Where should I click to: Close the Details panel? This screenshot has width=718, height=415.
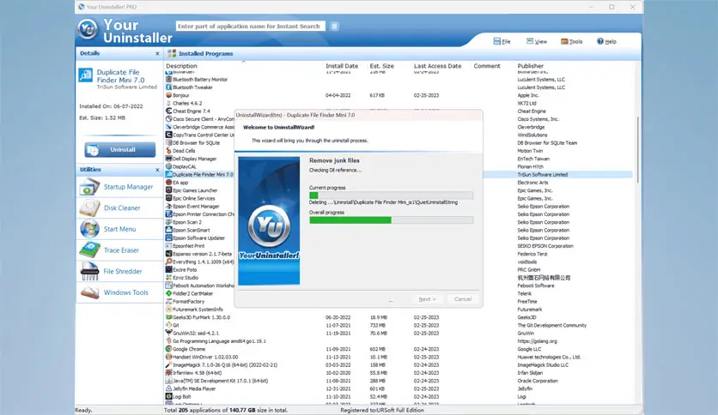coord(157,53)
